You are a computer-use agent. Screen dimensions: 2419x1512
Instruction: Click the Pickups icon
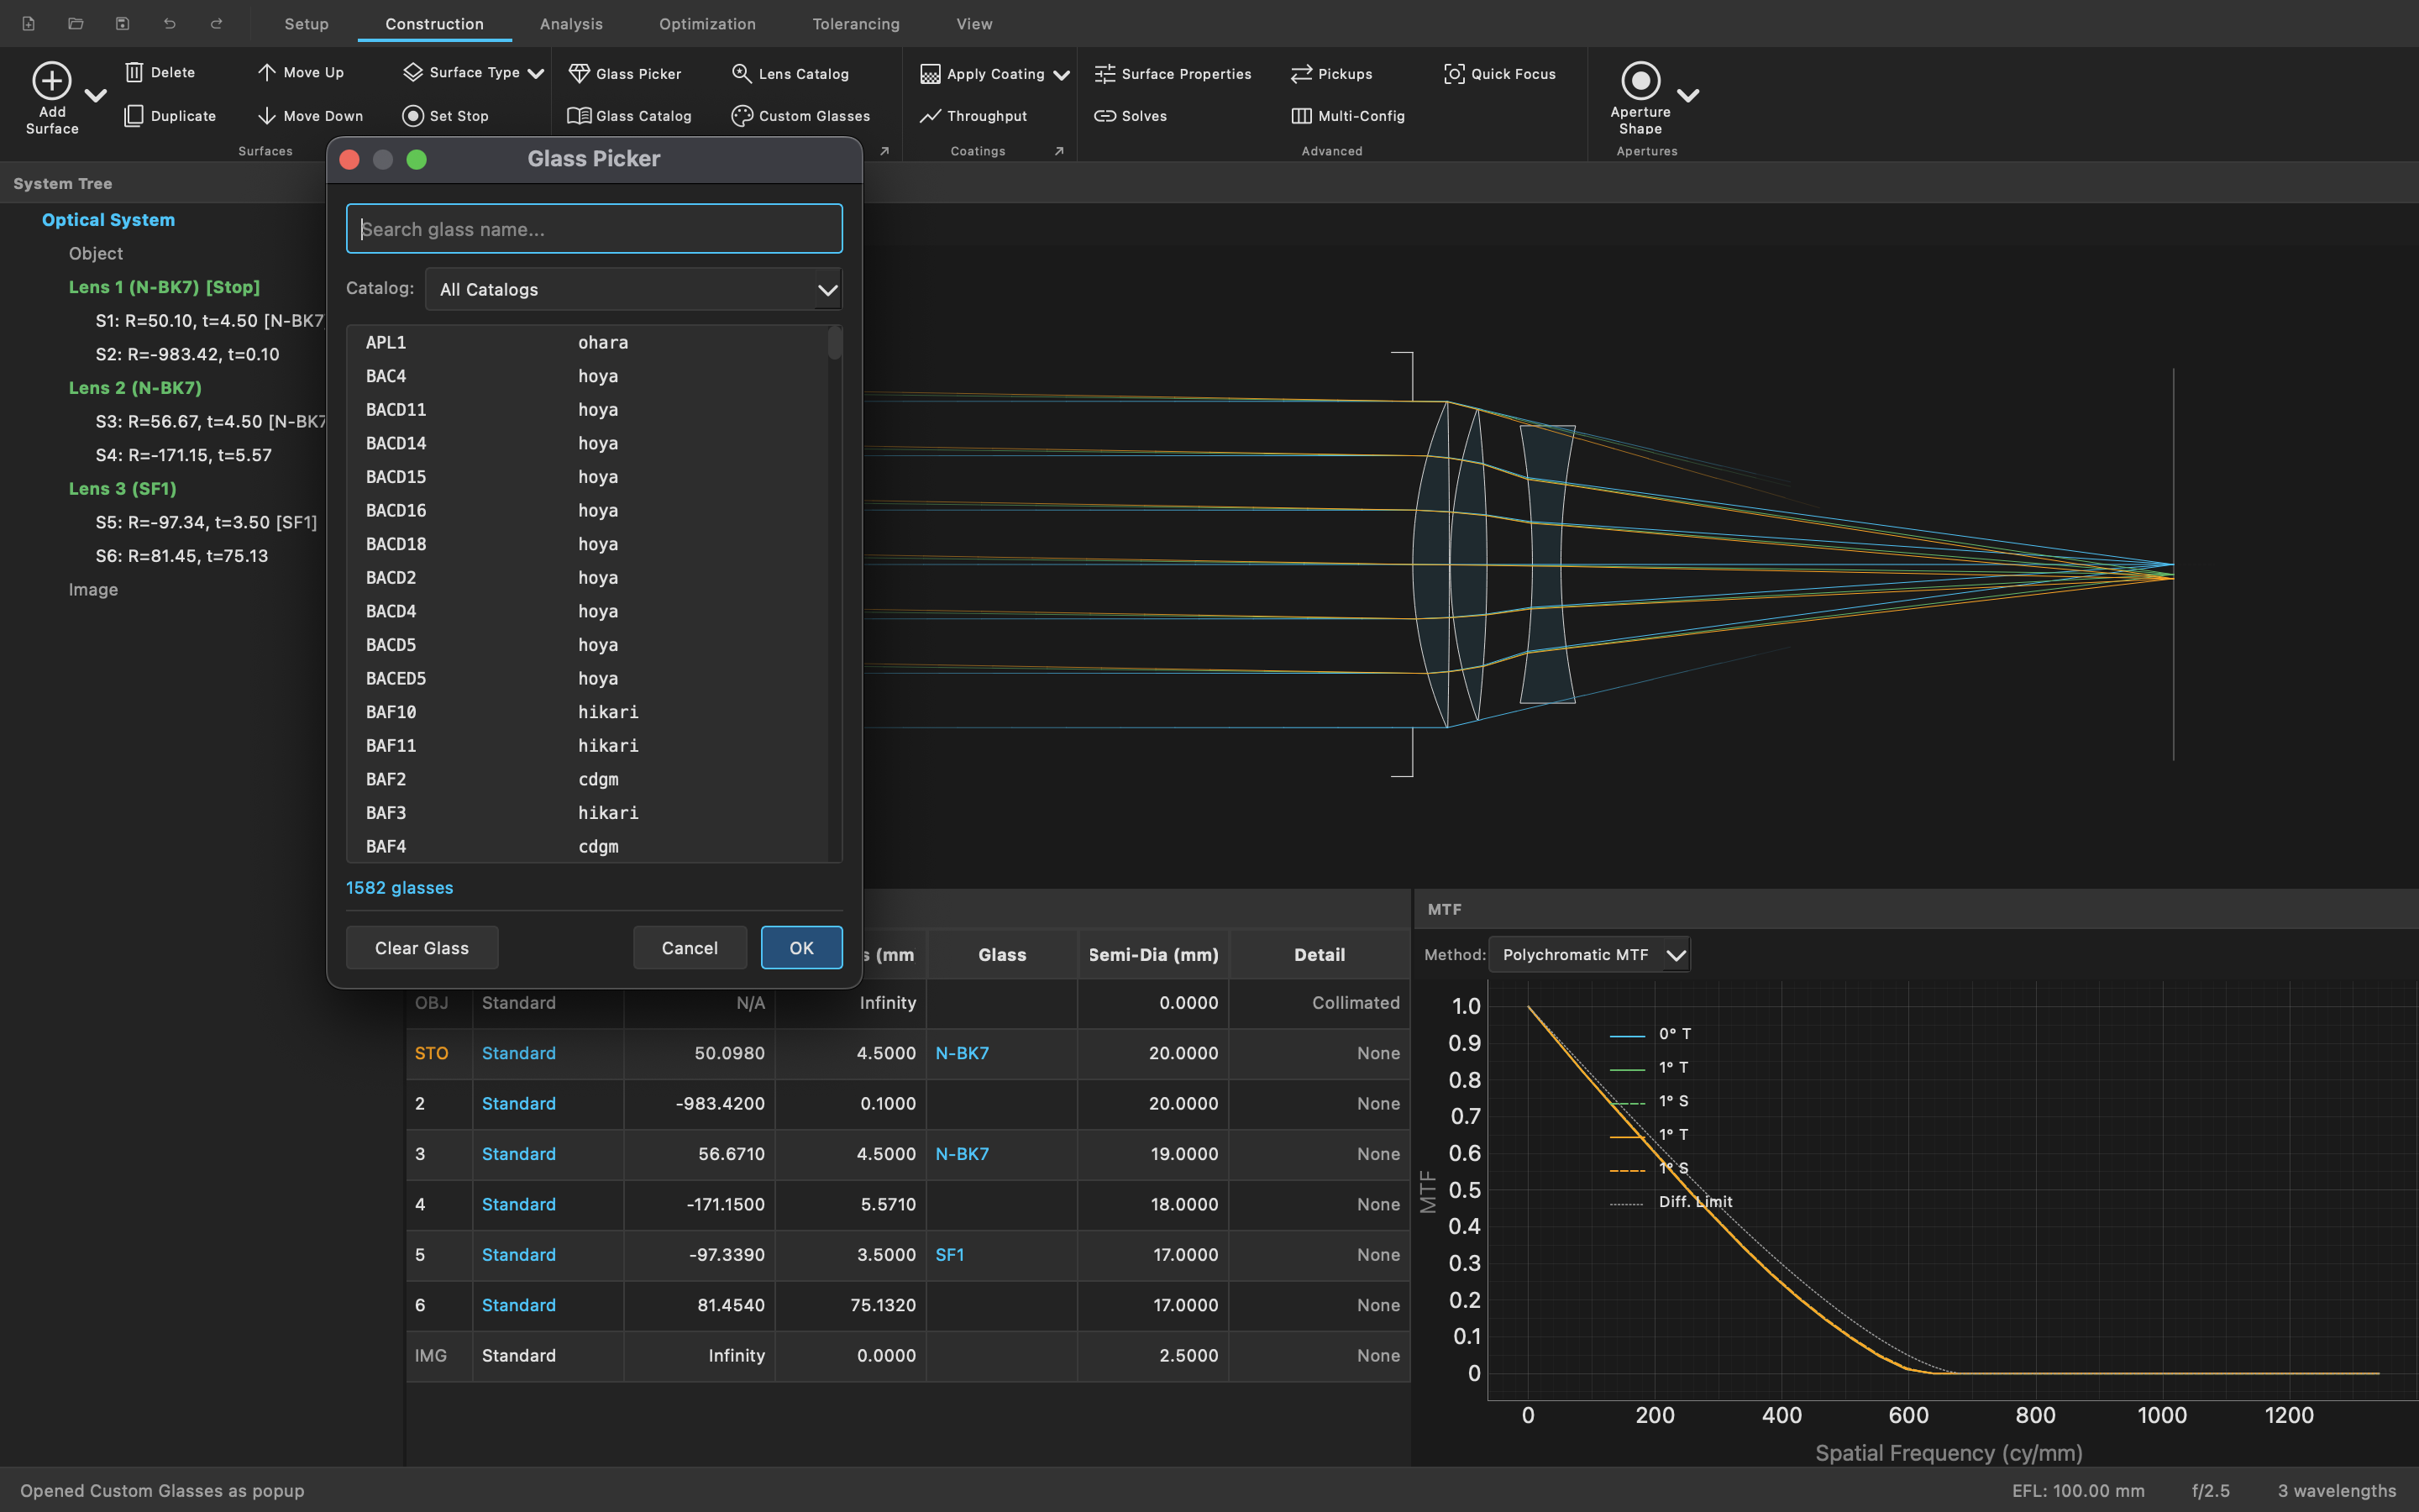click(1299, 73)
